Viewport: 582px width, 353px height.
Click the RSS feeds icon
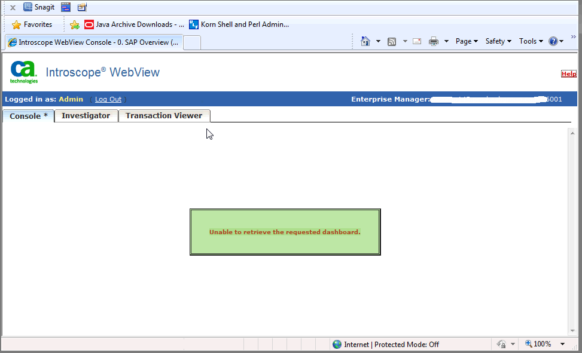click(x=392, y=42)
